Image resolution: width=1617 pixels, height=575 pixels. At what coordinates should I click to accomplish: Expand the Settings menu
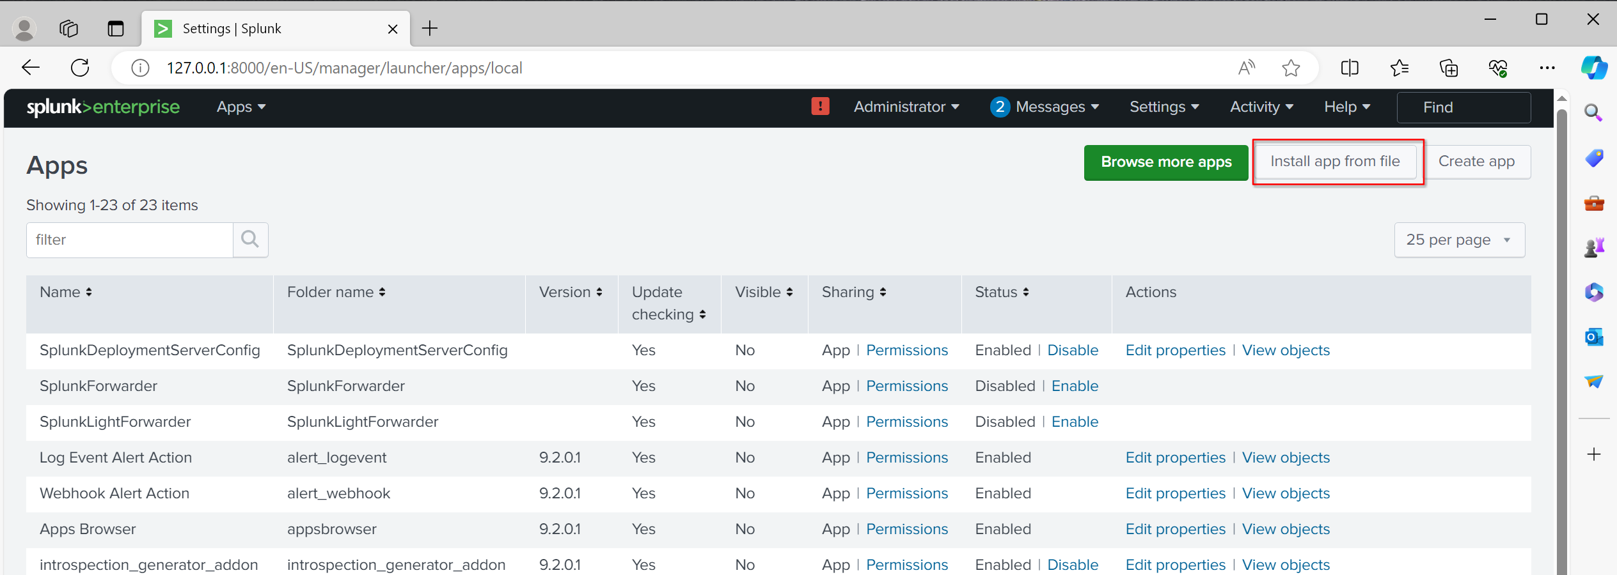click(1164, 107)
